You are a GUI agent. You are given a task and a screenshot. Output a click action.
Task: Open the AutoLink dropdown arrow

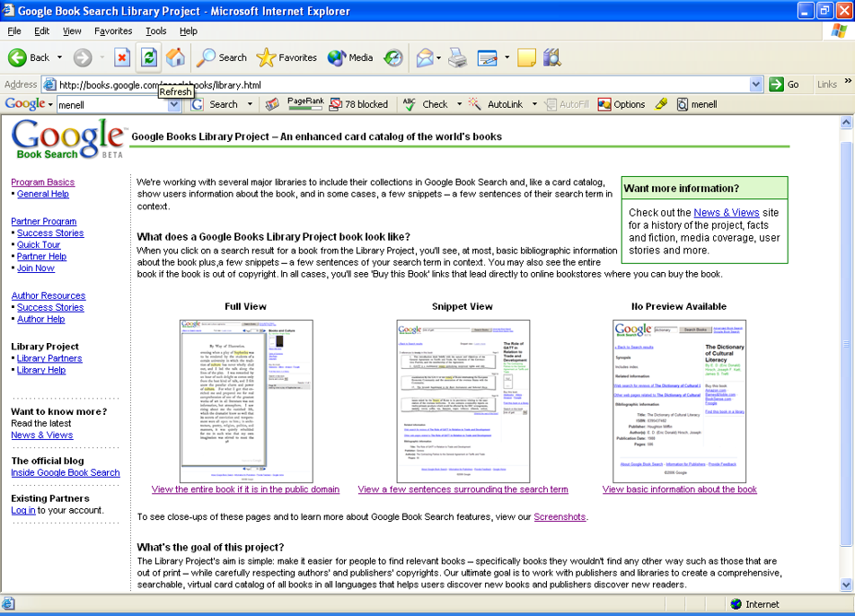point(534,104)
